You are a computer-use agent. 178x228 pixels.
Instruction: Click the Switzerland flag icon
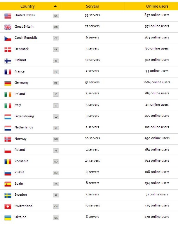tap(8, 206)
